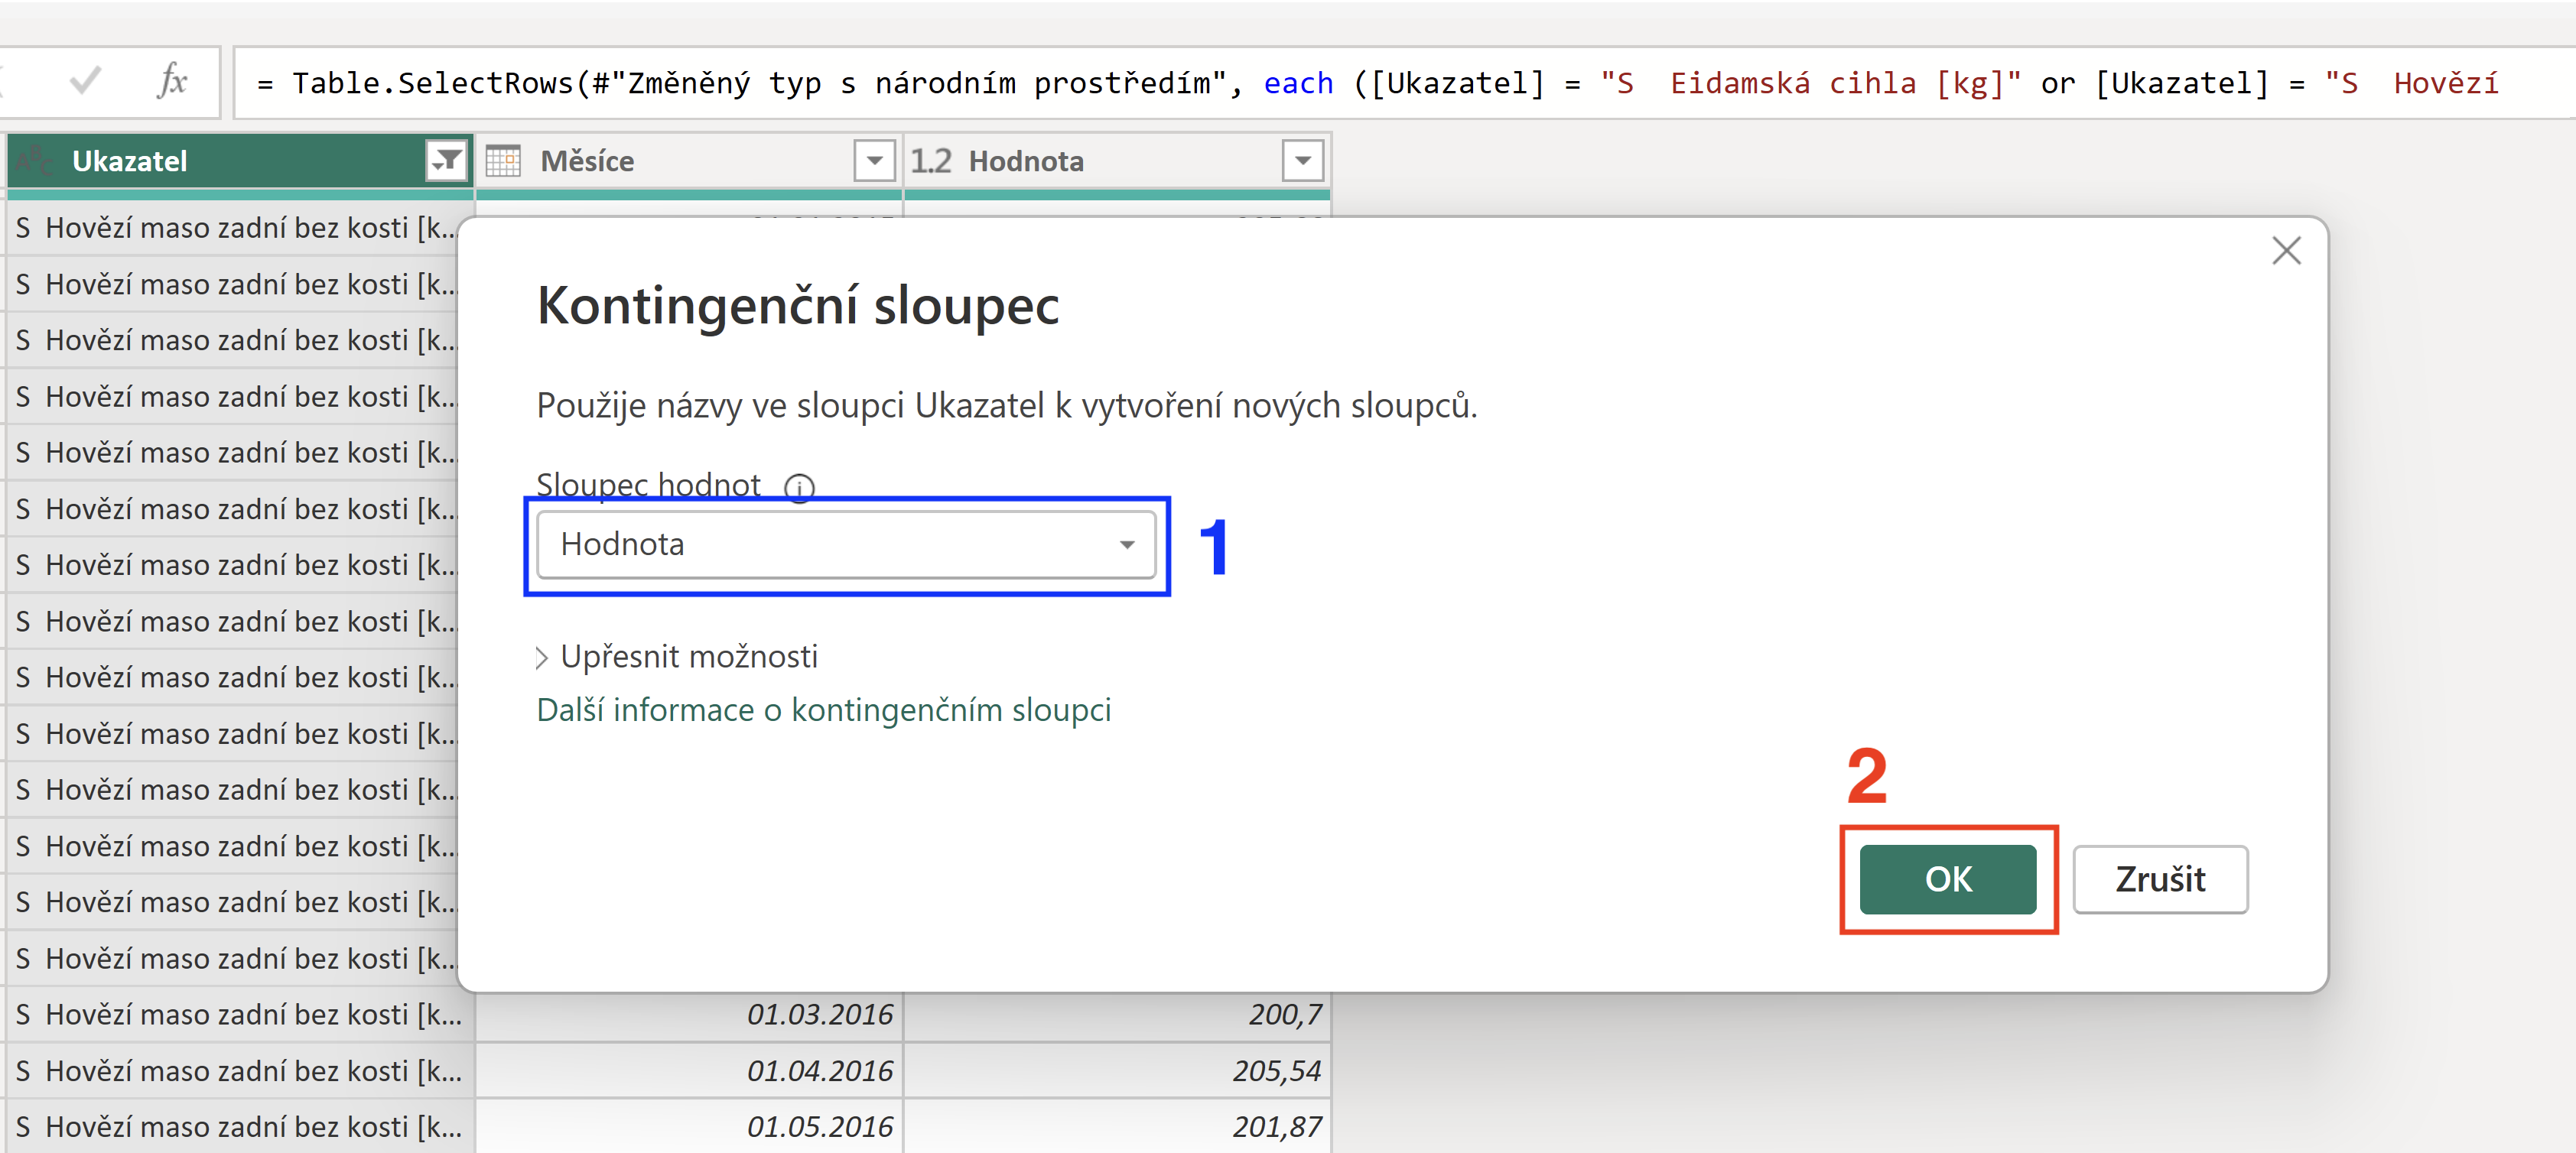Open the Hodnota column header dropdown
Image resolution: width=2576 pixels, height=1153 pixels.
(1302, 161)
